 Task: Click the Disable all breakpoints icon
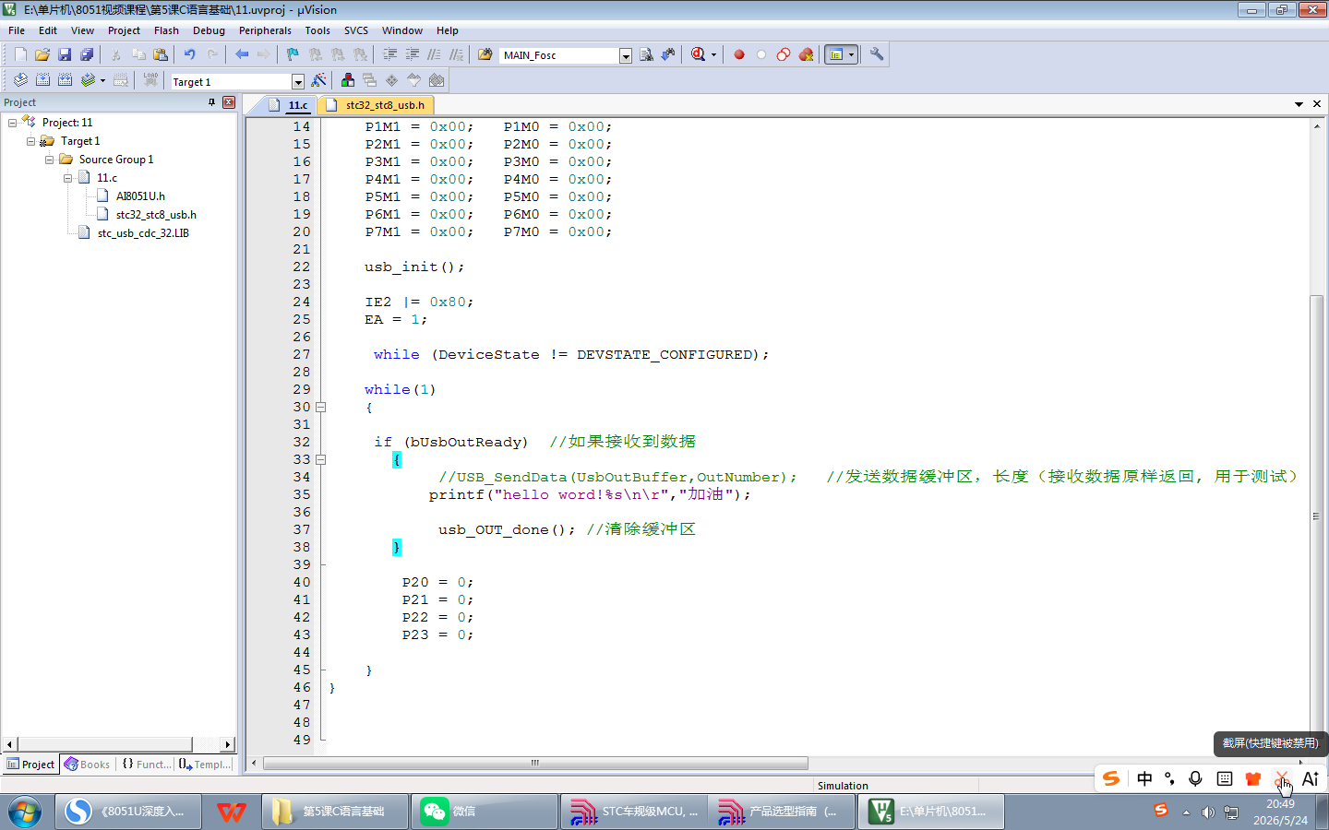784,55
